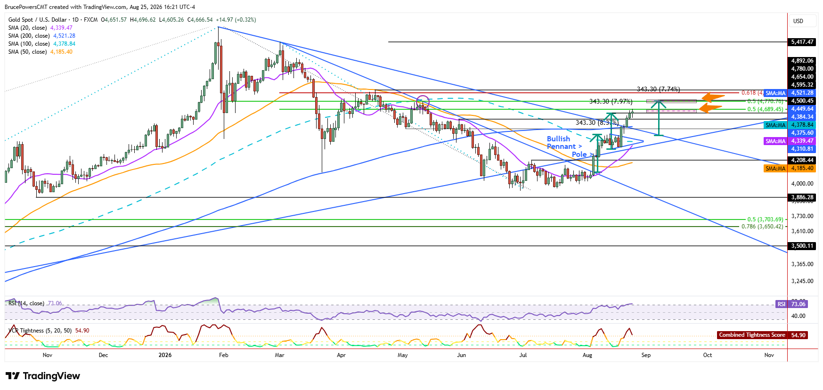823x390 pixels.
Task: Click the 4,654.00 price label
Action: coord(802,77)
